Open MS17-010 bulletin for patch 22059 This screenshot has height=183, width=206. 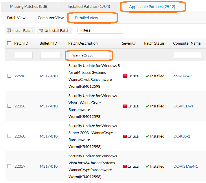tap(49, 166)
